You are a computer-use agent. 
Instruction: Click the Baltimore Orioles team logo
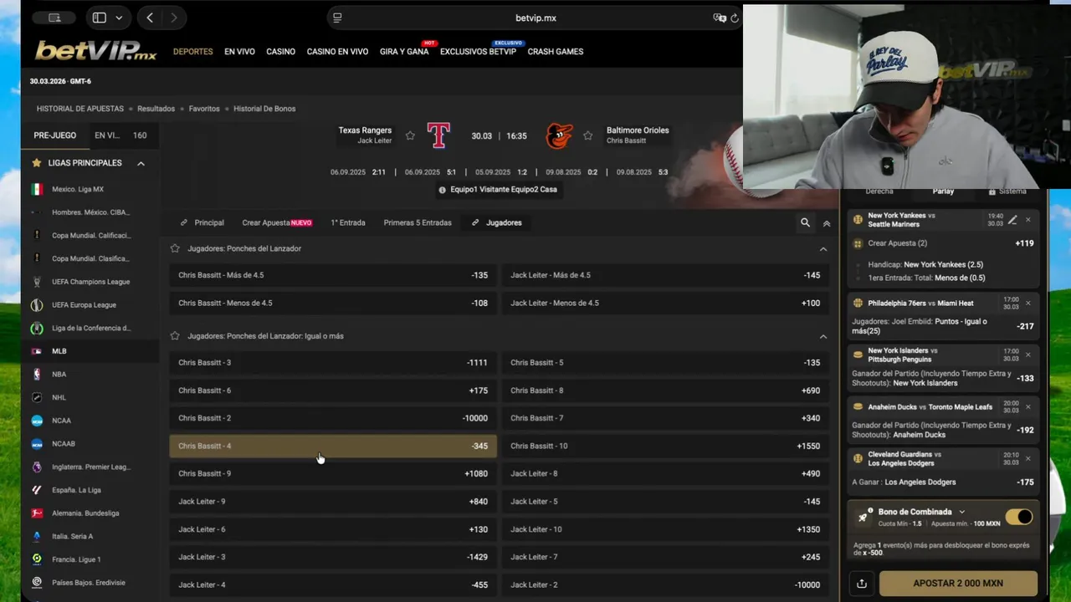click(x=558, y=135)
